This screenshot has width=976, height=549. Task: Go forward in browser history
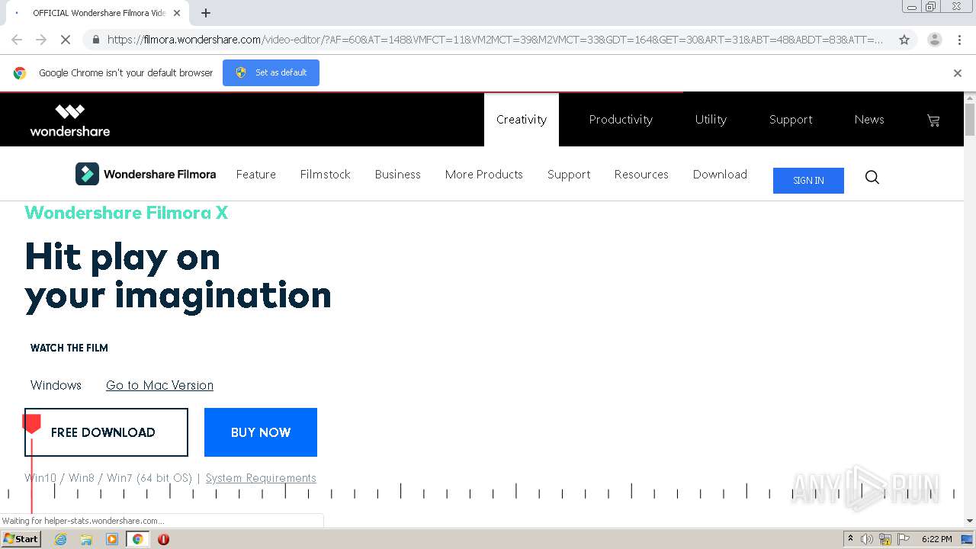pyautogui.click(x=41, y=40)
